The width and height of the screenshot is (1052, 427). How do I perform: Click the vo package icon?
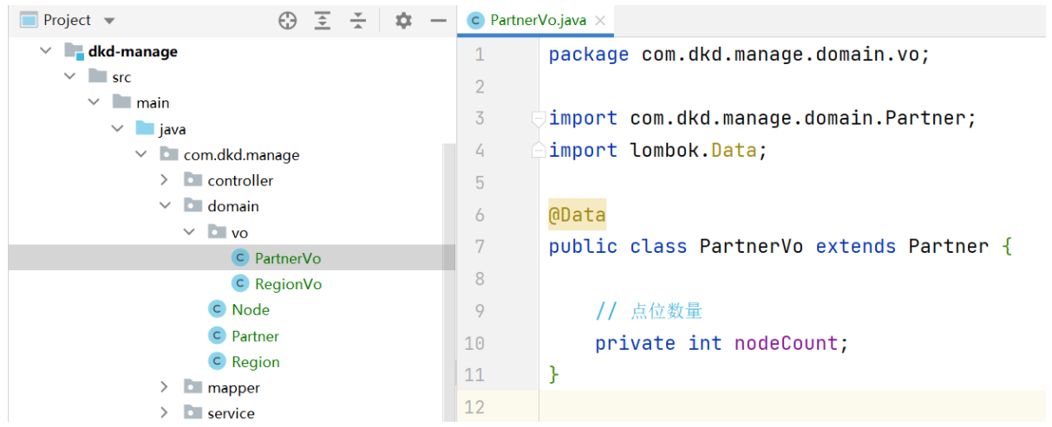[x=217, y=232]
